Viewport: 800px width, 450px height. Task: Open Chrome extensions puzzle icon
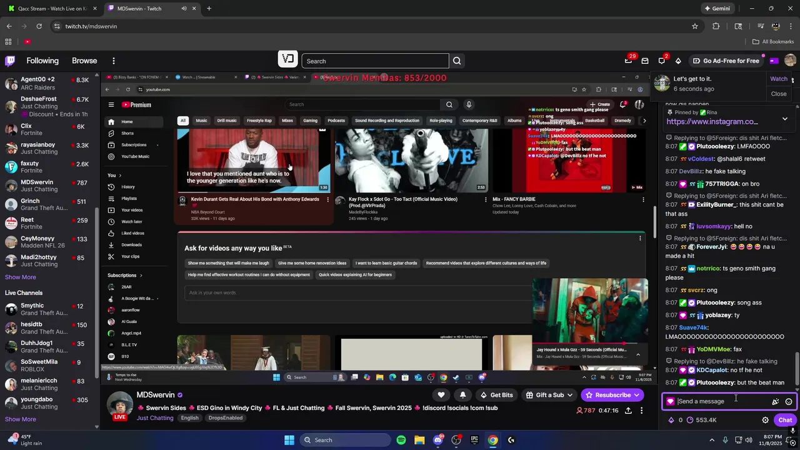(x=716, y=26)
